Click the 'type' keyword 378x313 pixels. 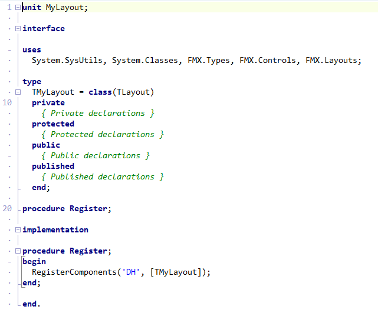click(32, 82)
